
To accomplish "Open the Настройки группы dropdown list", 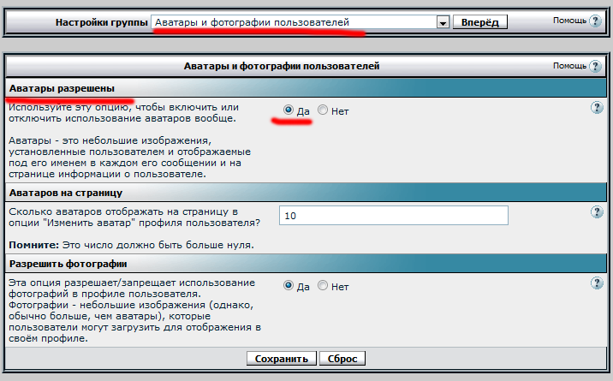I will pyautogui.click(x=301, y=22).
